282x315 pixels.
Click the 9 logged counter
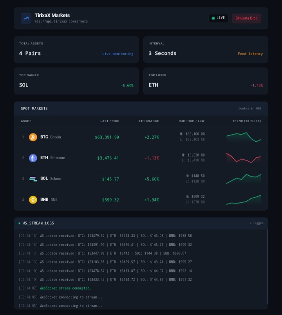tap(257, 223)
